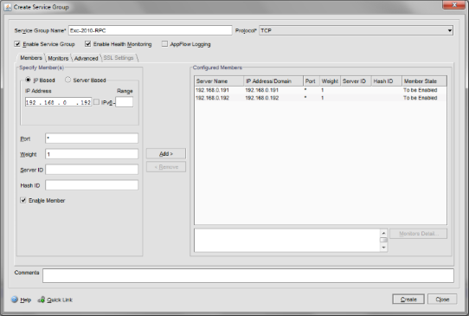
Task: Click the Port input field
Action: point(92,139)
